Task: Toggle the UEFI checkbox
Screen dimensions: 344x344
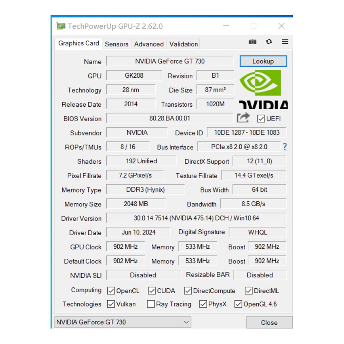Action: tap(261, 119)
